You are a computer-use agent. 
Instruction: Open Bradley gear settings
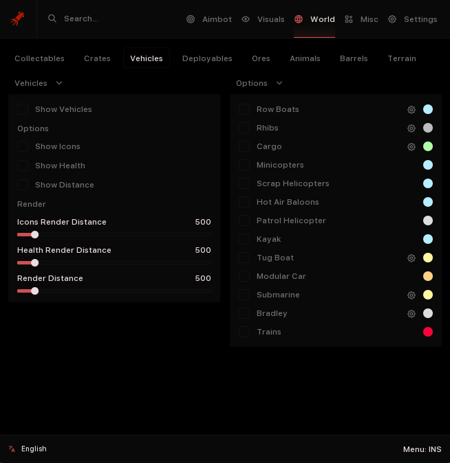point(411,313)
